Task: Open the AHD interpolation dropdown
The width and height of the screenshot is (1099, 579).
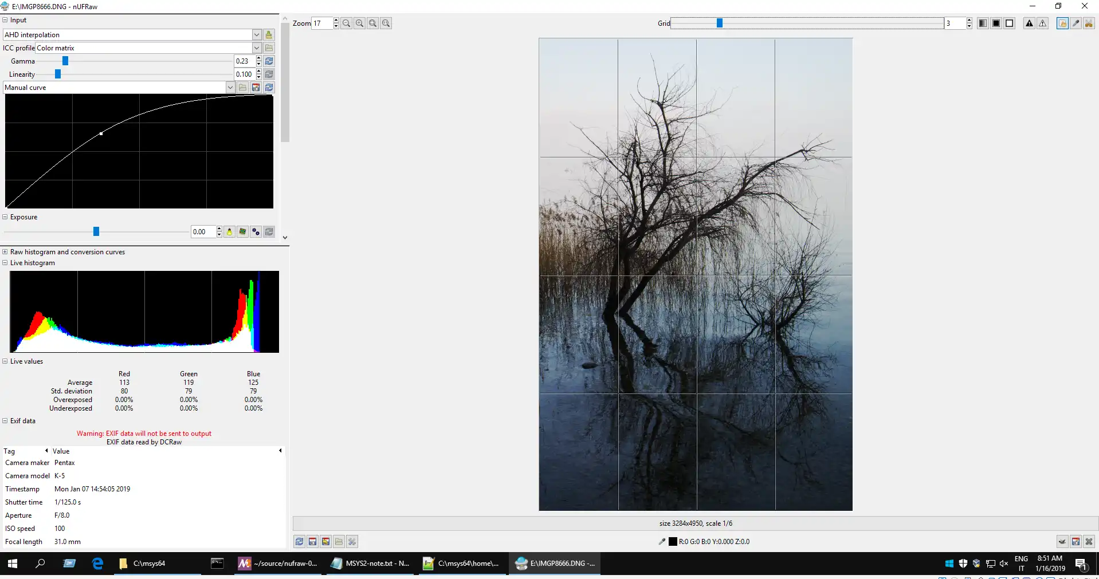Action: [257, 35]
